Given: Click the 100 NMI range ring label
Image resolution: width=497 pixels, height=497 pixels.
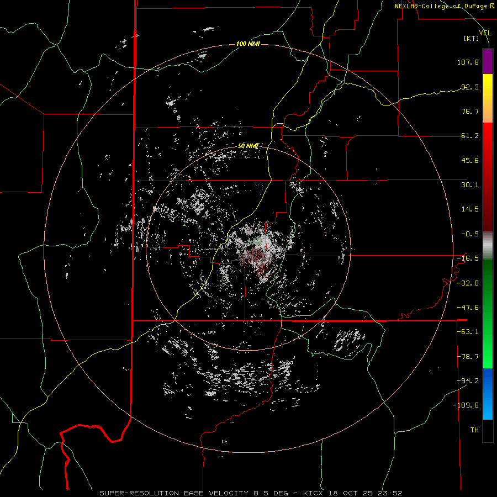Looking at the screenshot, I should tap(248, 44).
